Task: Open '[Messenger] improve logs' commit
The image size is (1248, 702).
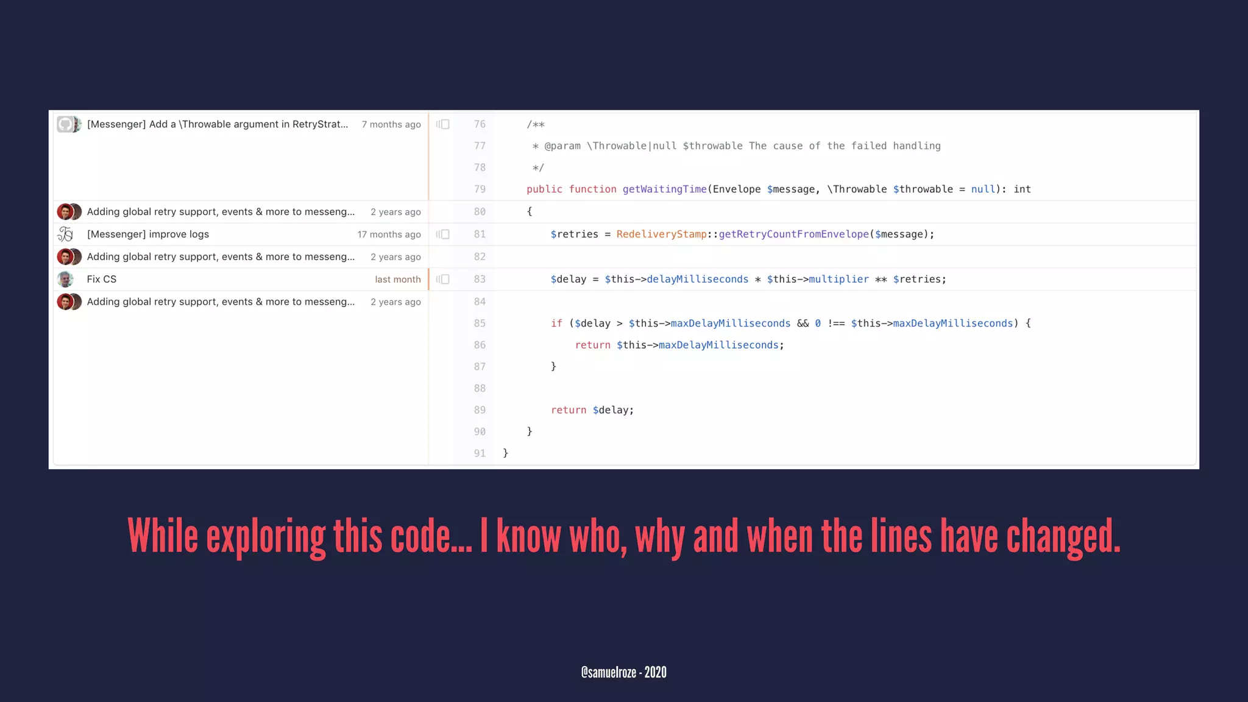Action: 148,234
